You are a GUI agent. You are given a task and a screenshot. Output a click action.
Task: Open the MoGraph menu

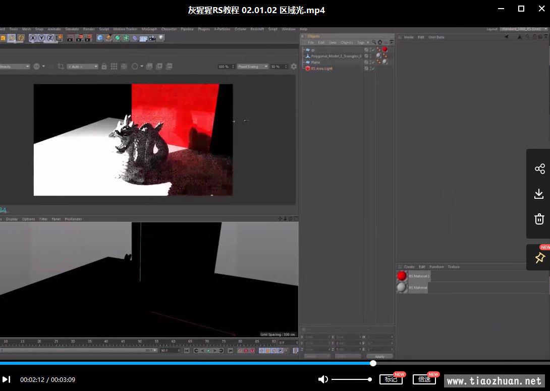(149, 29)
